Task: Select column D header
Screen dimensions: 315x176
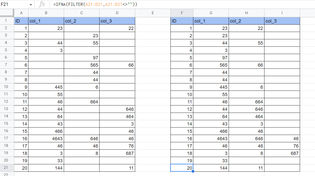Action: pyautogui.click(x=117, y=13)
